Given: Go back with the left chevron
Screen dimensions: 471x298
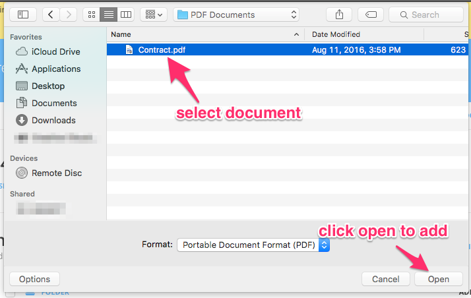Looking at the screenshot, I should point(51,15).
